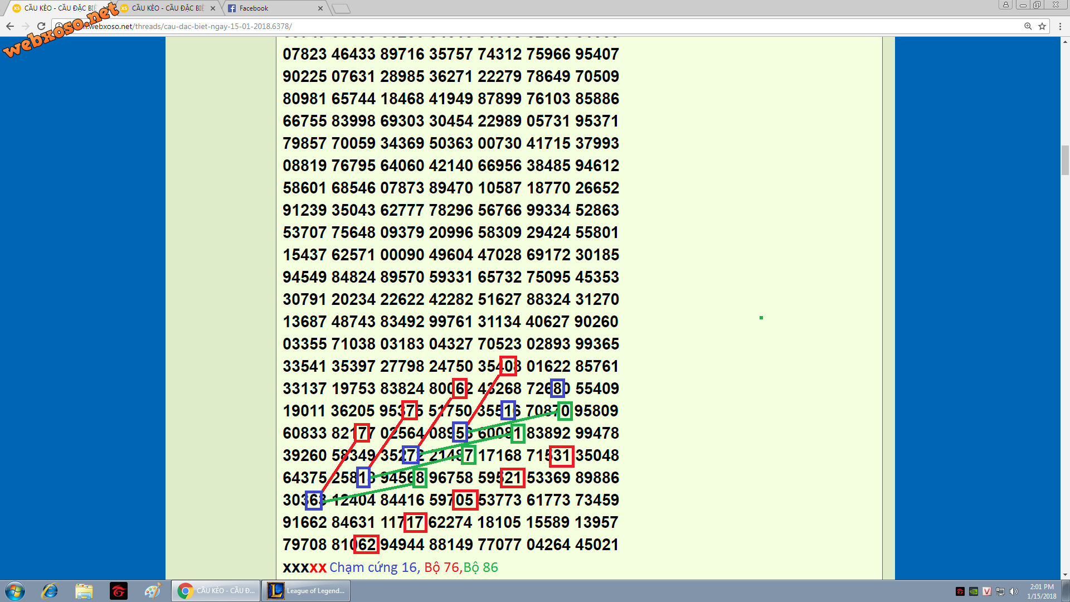The image size is (1070, 602).
Task: Go back to the previous page
Action: tap(10, 26)
